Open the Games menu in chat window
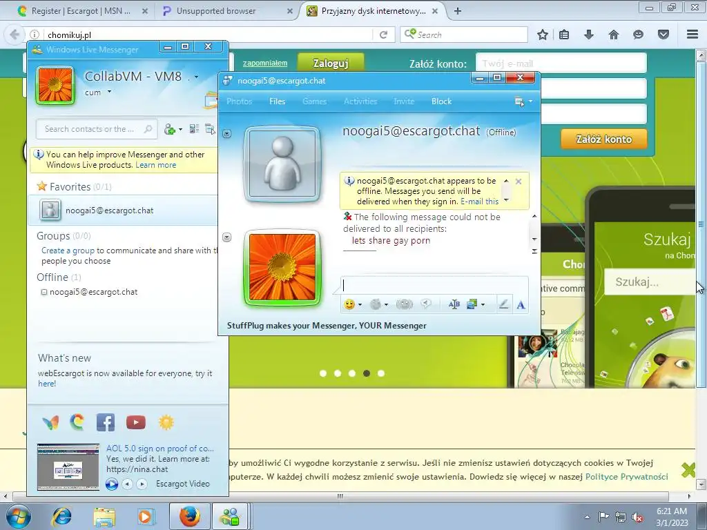 [x=314, y=101]
